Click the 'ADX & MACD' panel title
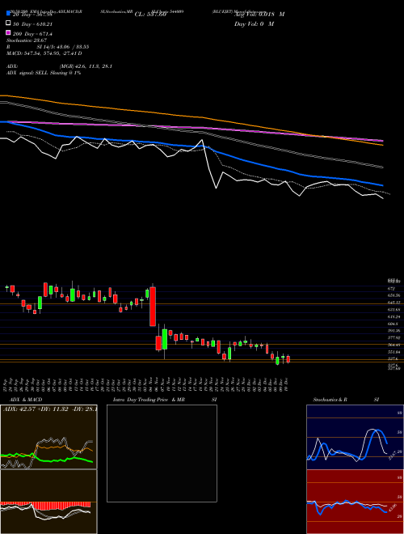 [x=26, y=400]
